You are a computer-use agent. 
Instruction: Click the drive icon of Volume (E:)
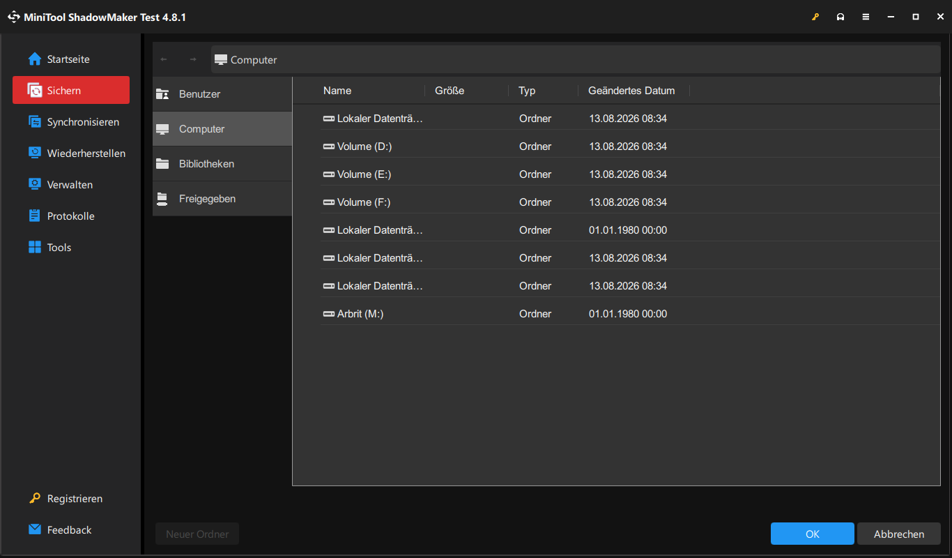pyautogui.click(x=329, y=174)
